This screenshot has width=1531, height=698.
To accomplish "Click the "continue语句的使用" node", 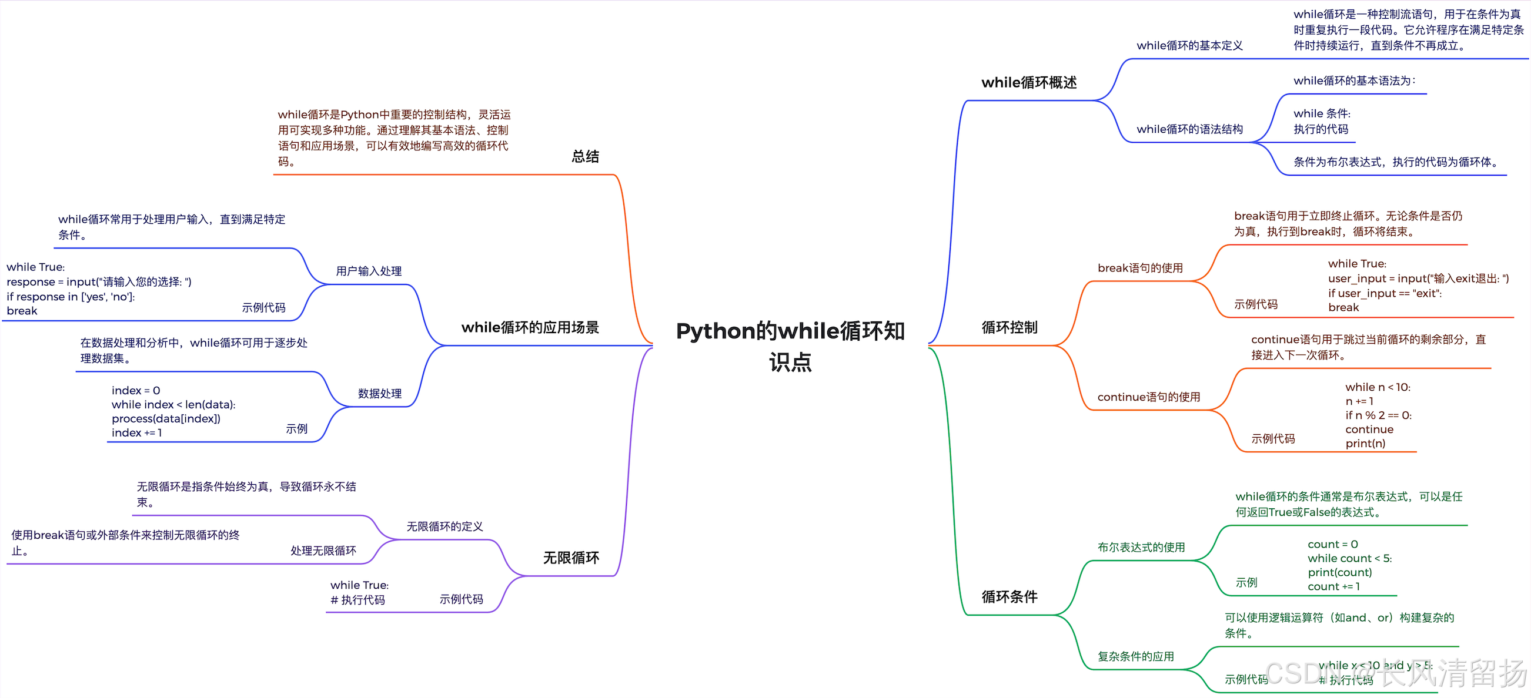I will 1148,397.
